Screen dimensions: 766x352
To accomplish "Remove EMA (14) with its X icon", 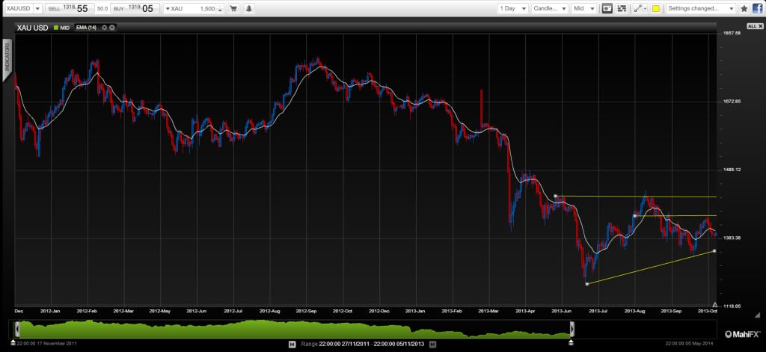I will 112,28.
